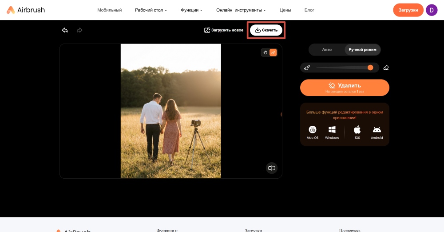Open the Блог page
Viewport: 444px width, 232px height.
coord(309,10)
